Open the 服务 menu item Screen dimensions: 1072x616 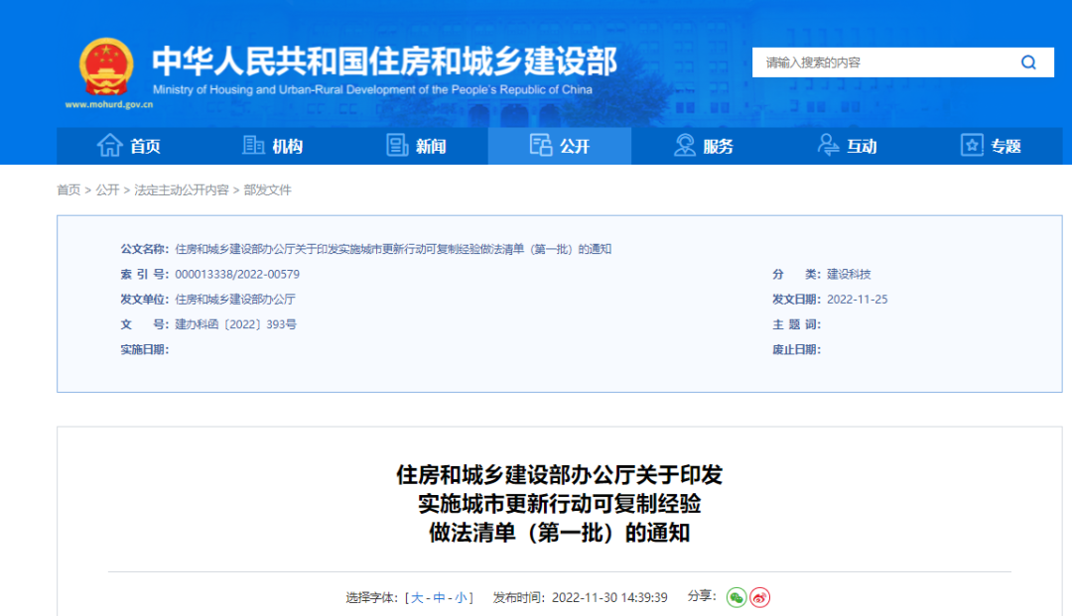click(705, 145)
